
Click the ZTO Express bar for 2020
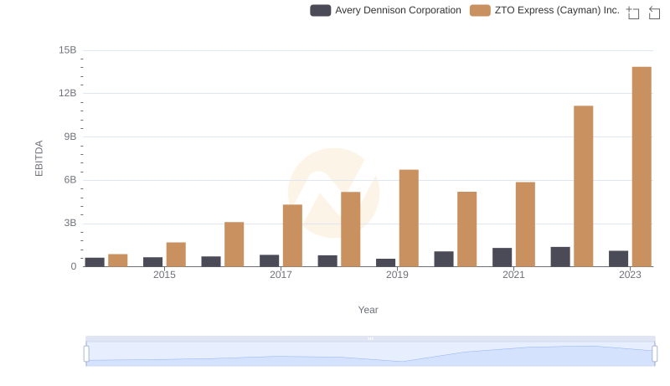pyautogui.click(x=467, y=229)
